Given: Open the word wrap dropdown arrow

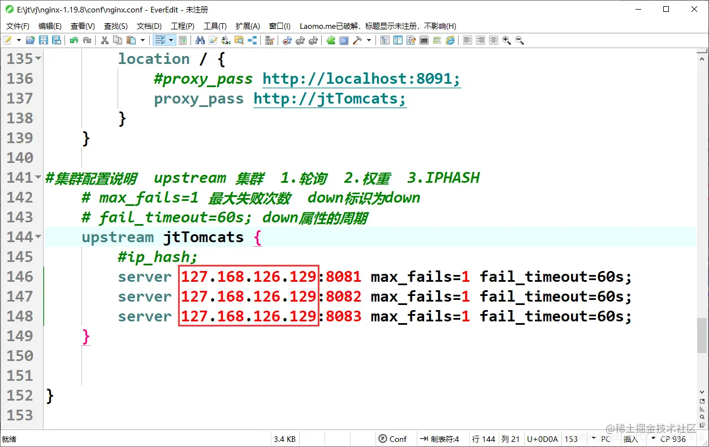Looking at the screenshot, I should (171, 40).
